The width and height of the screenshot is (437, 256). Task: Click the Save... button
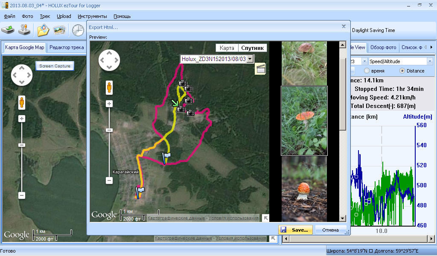[295, 230]
